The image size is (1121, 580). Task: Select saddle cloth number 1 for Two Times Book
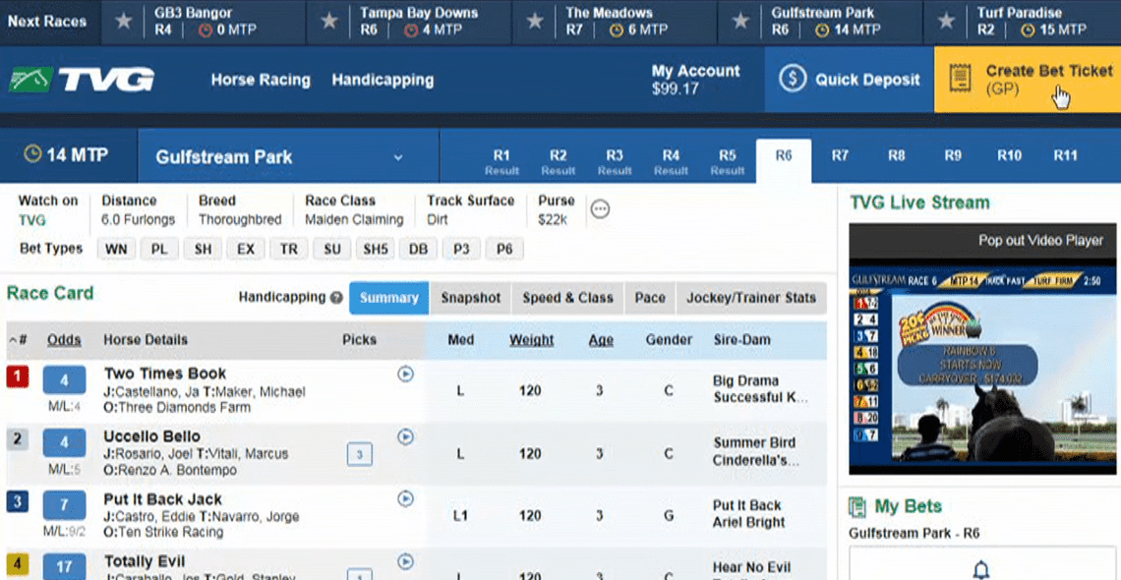point(17,377)
